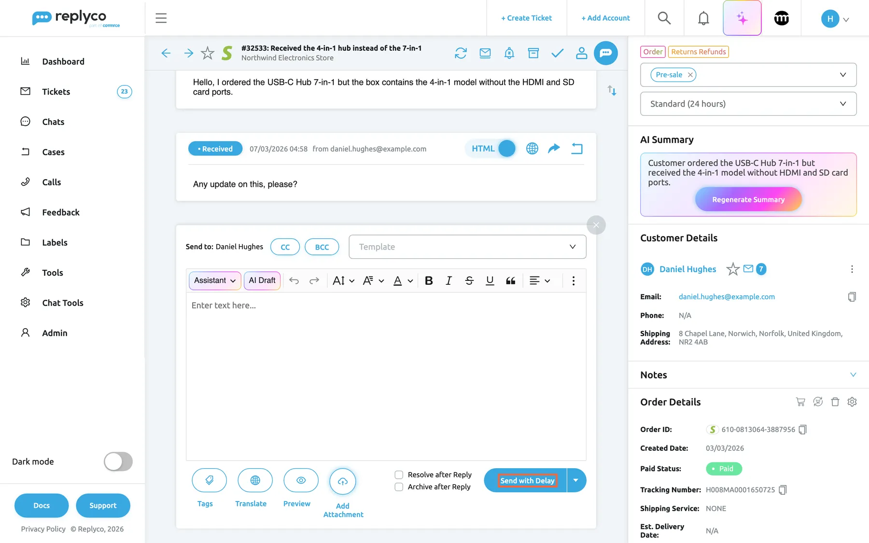
Task: Open text alignment dropdown
Action: (x=540, y=281)
